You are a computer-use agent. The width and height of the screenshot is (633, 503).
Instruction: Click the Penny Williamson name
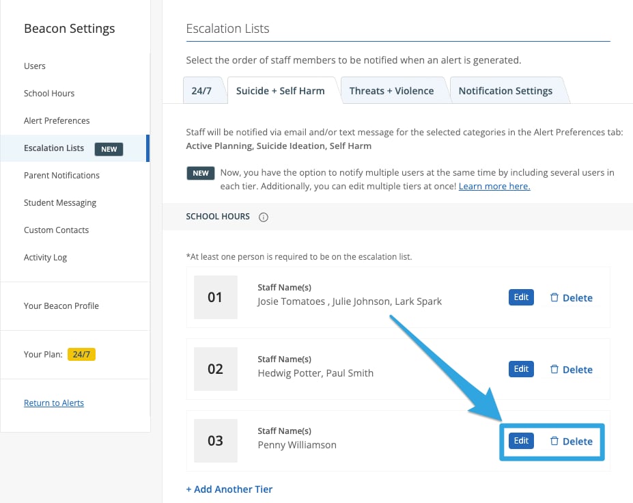tap(297, 445)
